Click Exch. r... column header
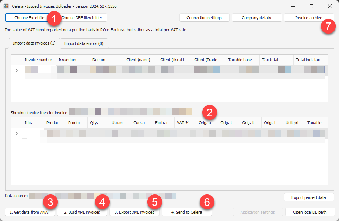This screenshot has height=221, width=339. [164, 123]
